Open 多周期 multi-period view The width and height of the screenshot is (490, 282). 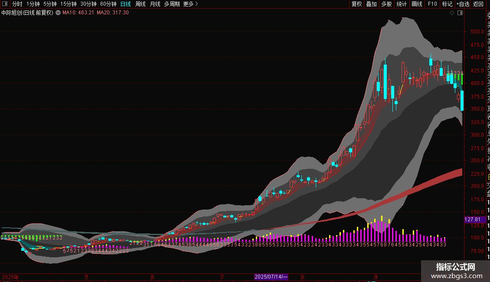[x=172, y=4]
